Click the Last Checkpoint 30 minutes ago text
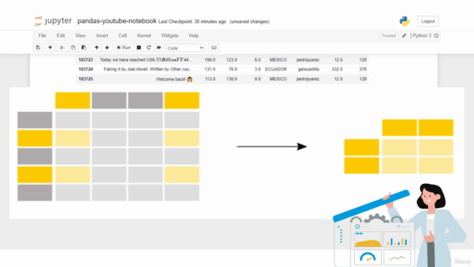Viewport: 474px width, 267px height. click(x=193, y=22)
